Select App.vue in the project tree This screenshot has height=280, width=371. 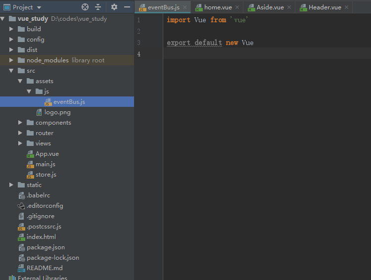47,154
